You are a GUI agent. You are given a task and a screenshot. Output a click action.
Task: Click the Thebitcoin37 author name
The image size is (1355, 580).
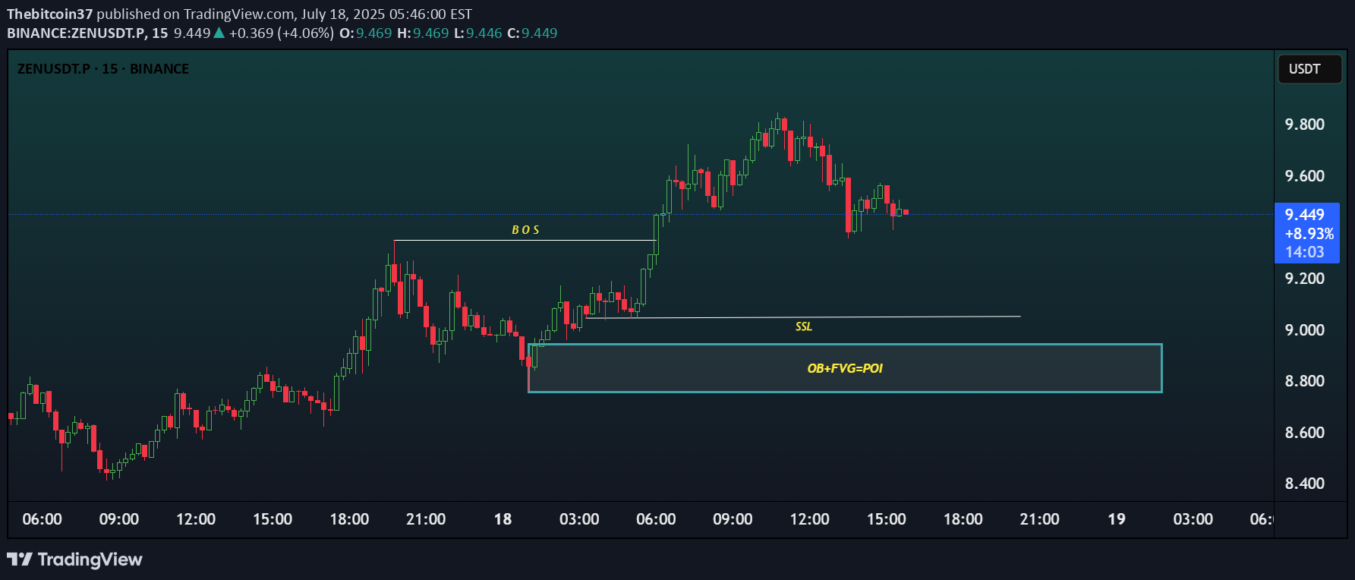point(49,14)
